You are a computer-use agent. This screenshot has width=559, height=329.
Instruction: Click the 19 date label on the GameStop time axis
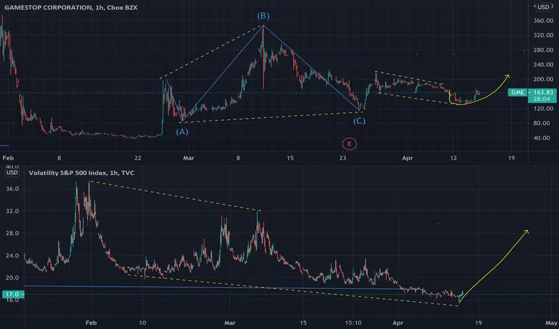511,158
